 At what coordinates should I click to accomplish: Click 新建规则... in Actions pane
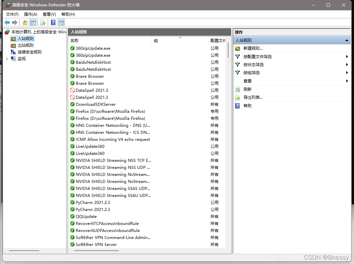pyautogui.click(x=253, y=48)
